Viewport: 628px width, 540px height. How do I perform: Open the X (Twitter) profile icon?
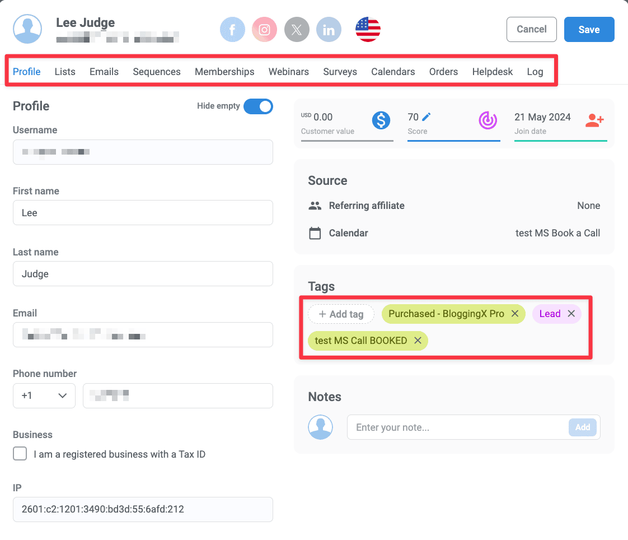[x=297, y=29]
